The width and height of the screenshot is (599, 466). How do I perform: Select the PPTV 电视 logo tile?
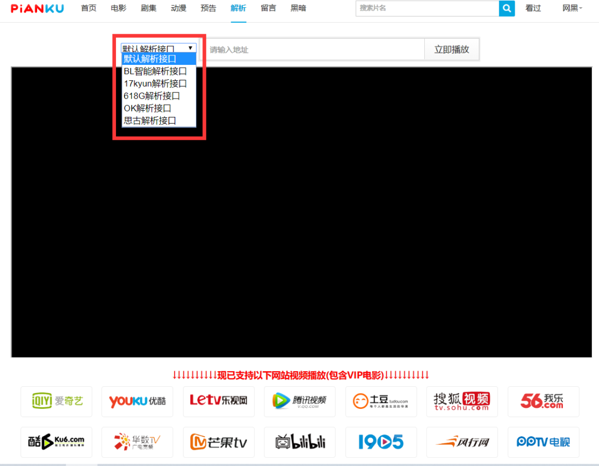[x=543, y=442]
